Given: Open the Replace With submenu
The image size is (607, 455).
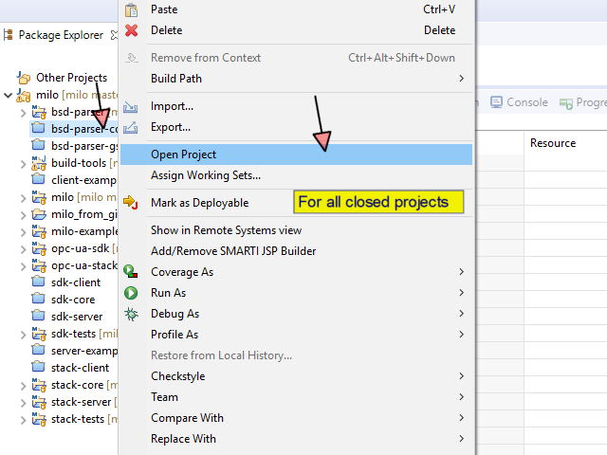Looking at the screenshot, I should (296, 439).
